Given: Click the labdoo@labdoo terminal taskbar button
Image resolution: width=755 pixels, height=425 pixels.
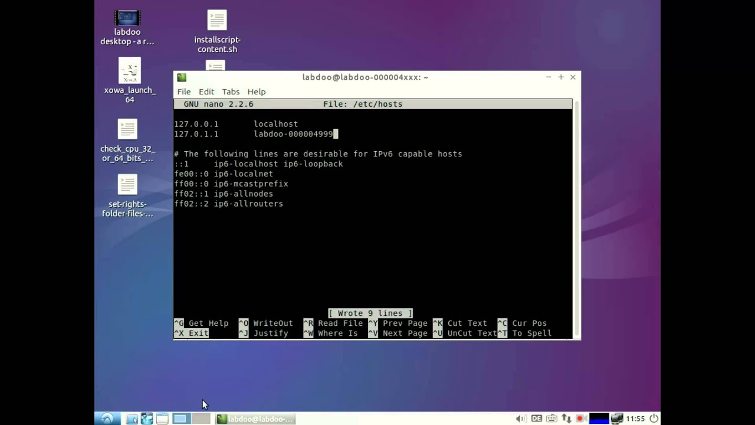Looking at the screenshot, I should click(255, 419).
